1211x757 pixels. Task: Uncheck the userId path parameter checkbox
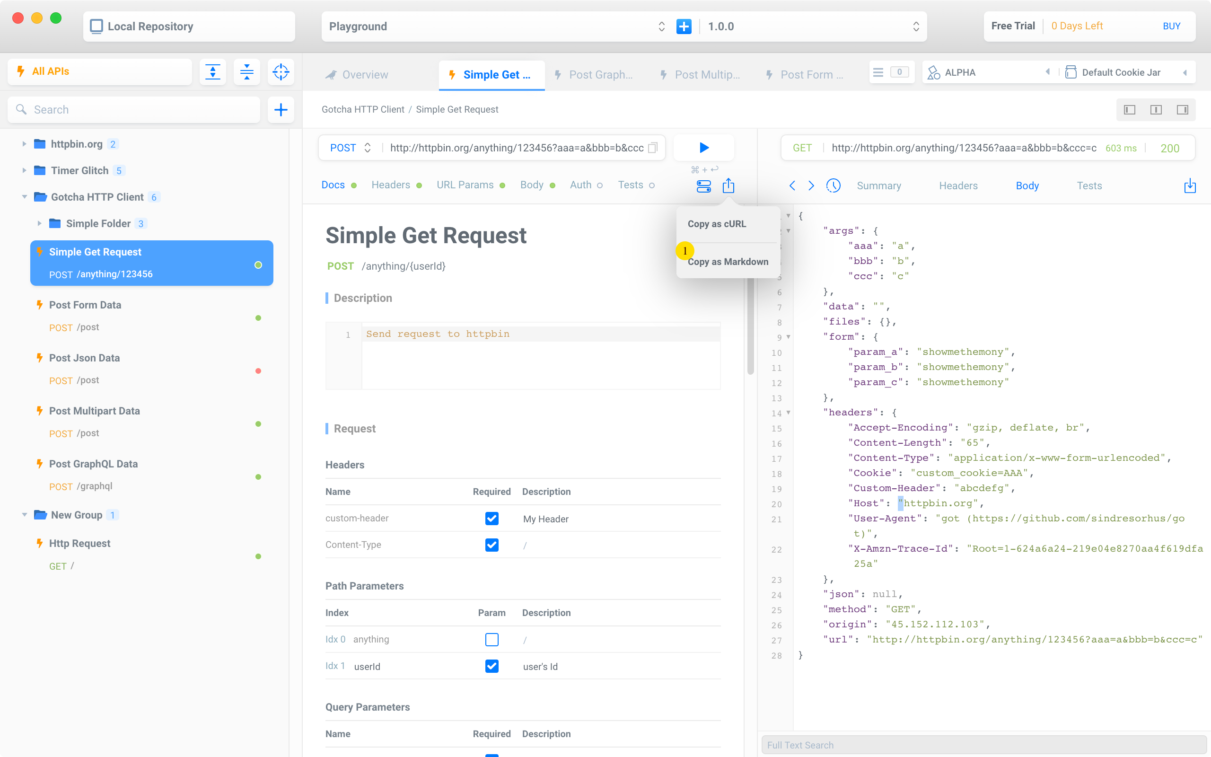tap(491, 666)
